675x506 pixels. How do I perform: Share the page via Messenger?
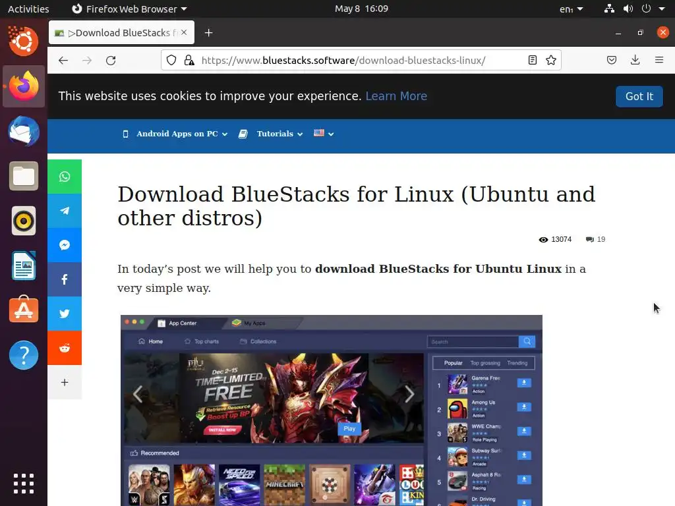(x=65, y=245)
